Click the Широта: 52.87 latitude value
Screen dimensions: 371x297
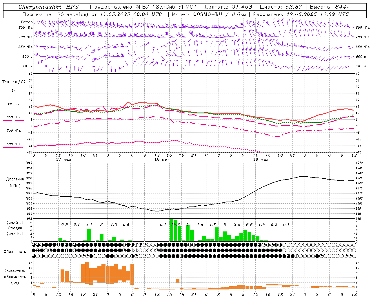[x=281, y=7]
